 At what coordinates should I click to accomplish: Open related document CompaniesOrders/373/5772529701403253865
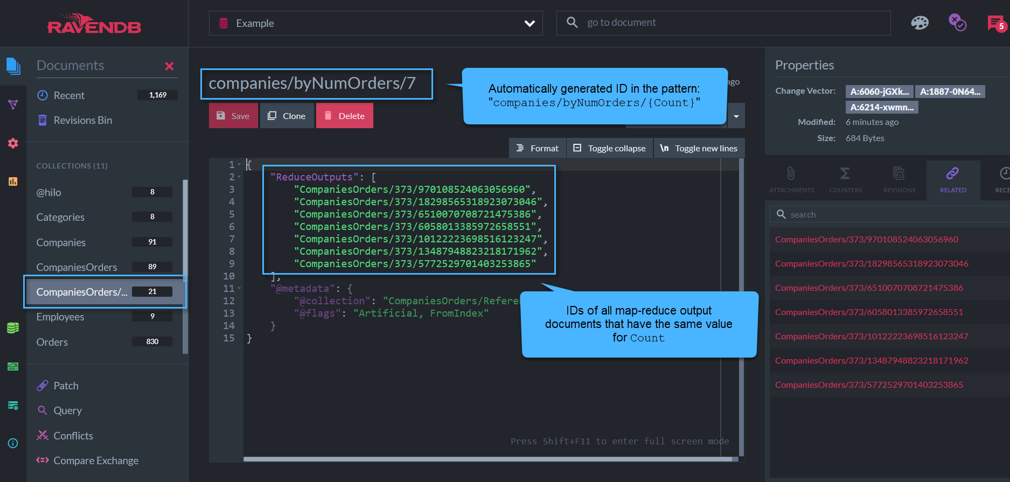tap(869, 385)
